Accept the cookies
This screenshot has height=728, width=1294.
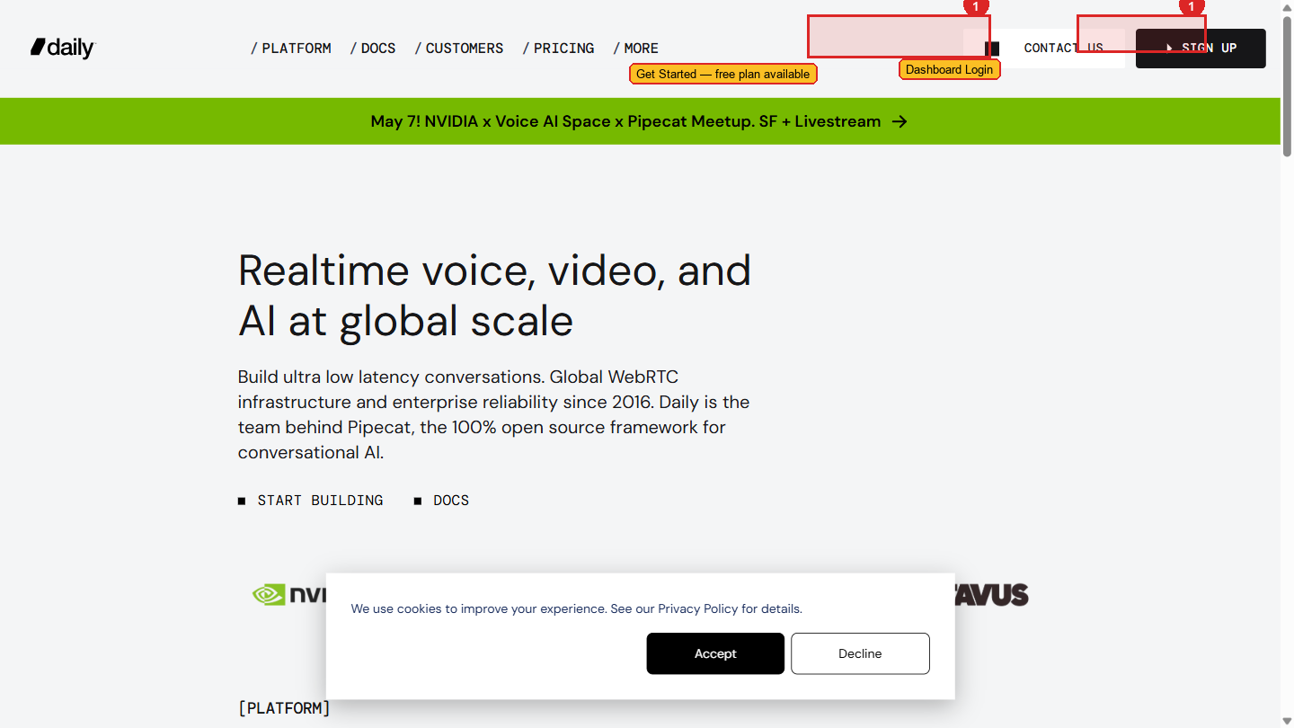tap(715, 653)
